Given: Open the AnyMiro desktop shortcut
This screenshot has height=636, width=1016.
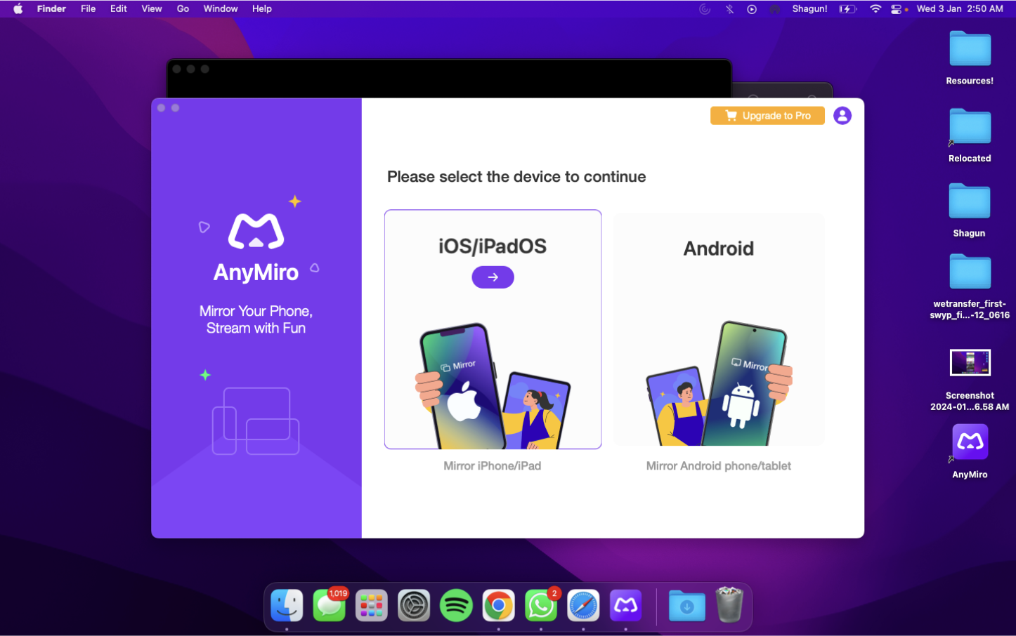Looking at the screenshot, I should (970, 442).
